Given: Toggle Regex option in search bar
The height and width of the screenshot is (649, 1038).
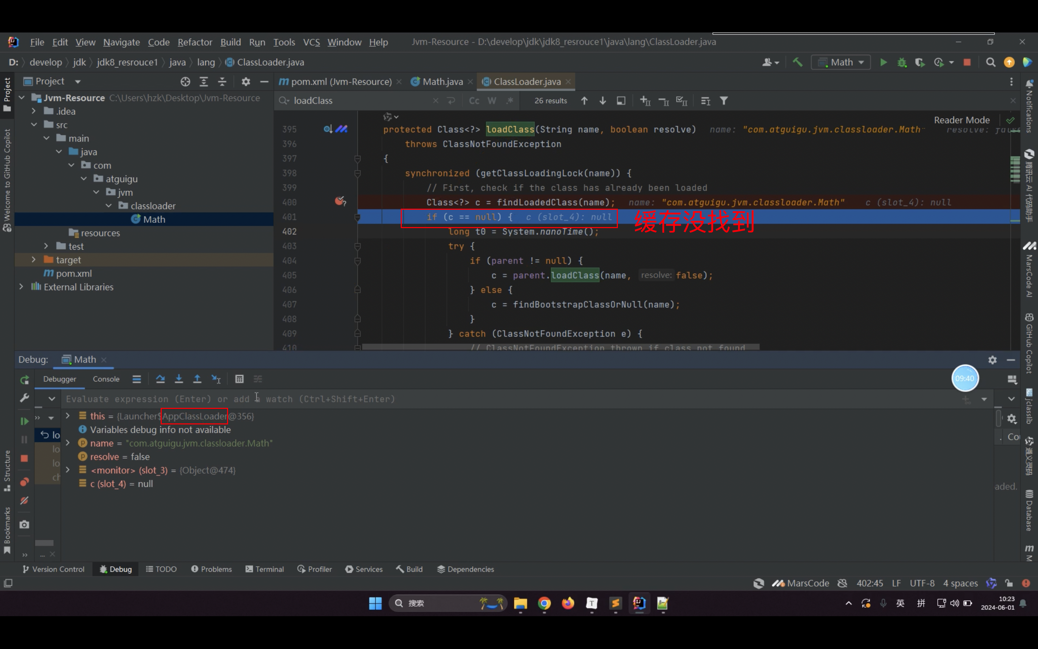Looking at the screenshot, I should pyautogui.click(x=510, y=100).
